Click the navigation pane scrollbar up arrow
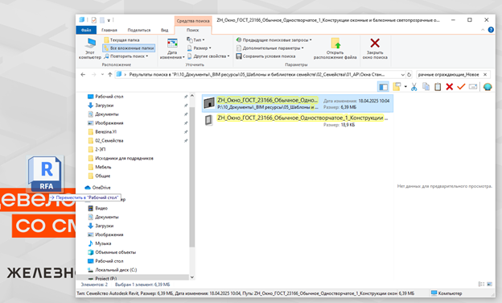 [x=192, y=96]
